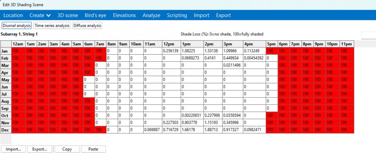Click the input field at top right

(x=368, y=35)
